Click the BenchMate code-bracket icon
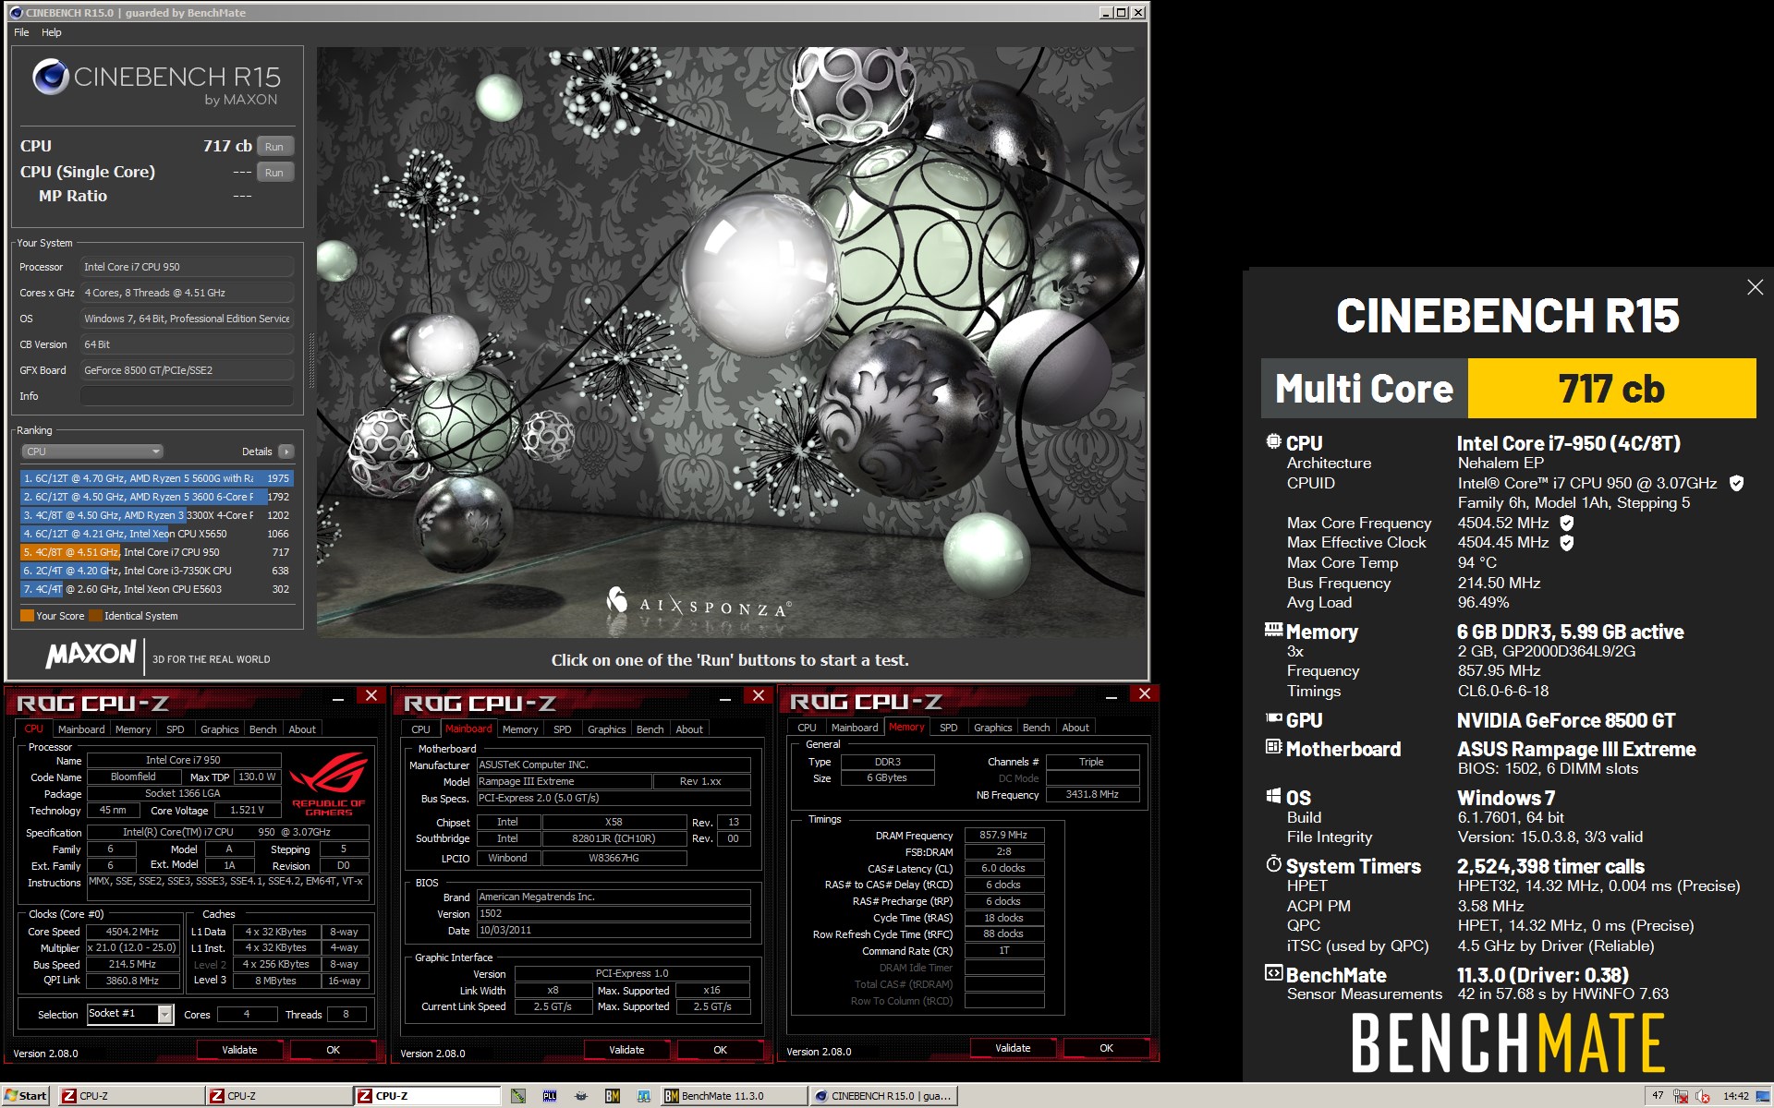The image size is (1774, 1108). [1273, 973]
